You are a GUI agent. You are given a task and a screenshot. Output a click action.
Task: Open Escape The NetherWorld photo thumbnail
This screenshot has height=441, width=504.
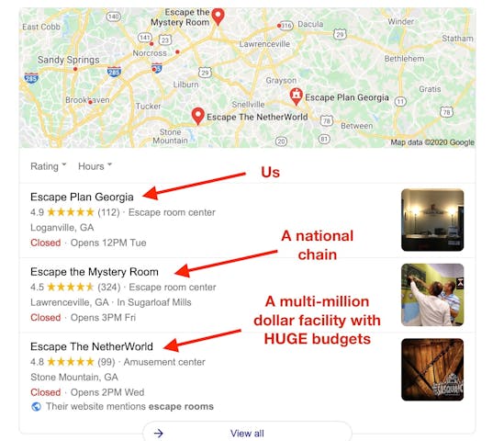pyautogui.click(x=432, y=369)
